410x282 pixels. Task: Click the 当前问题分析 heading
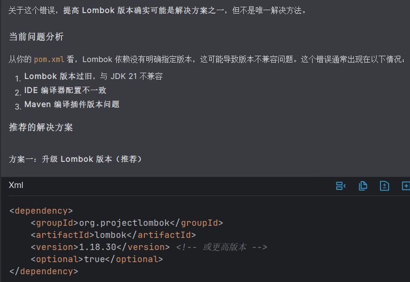coord(36,37)
